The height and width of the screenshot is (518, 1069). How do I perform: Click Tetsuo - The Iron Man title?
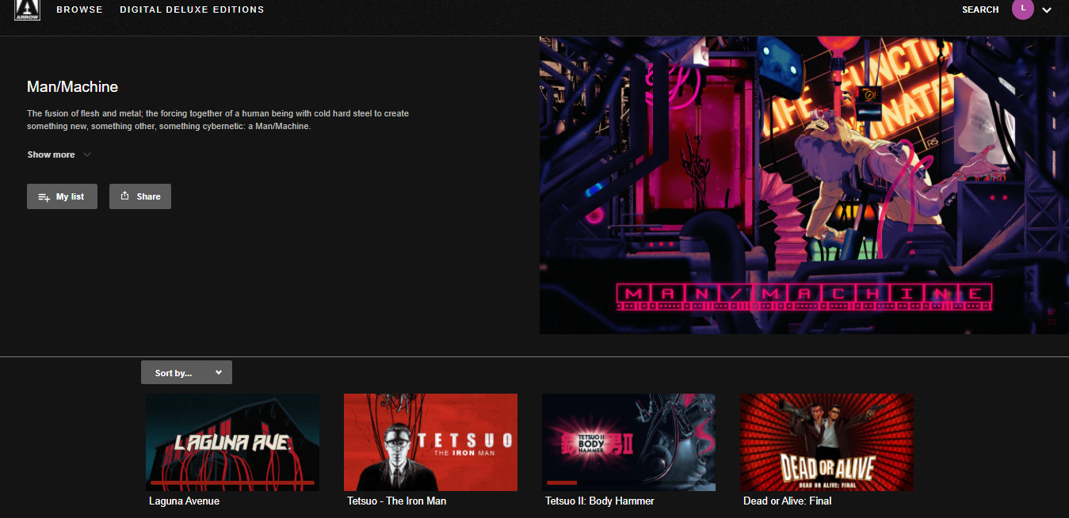[396, 501]
